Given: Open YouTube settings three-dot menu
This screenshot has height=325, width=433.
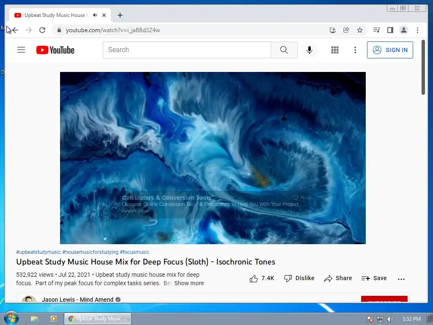Looking at the screenshot, I should (355, 50).
